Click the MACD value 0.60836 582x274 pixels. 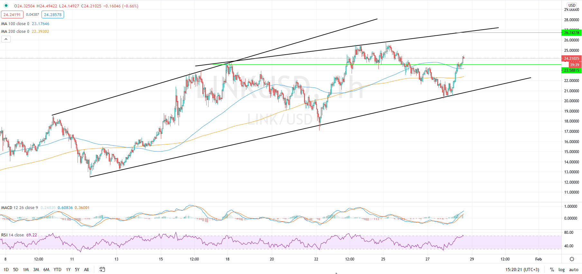click(65, 208)
